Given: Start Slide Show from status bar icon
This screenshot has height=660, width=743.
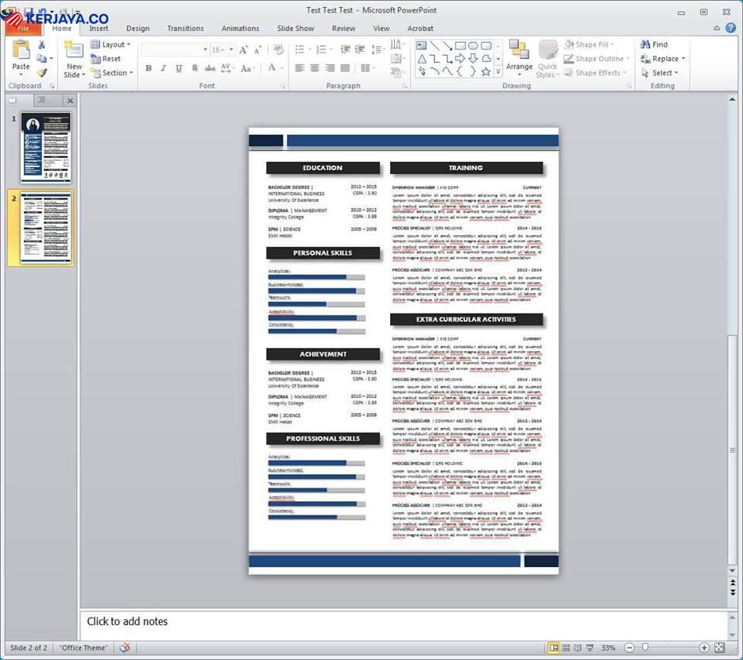Looking at the screenshot, I should 590,648.
